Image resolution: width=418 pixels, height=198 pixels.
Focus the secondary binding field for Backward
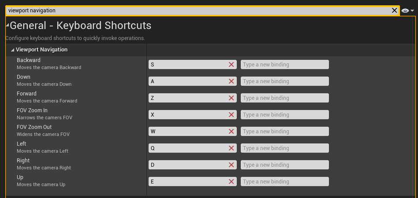[x=285, y=65]
